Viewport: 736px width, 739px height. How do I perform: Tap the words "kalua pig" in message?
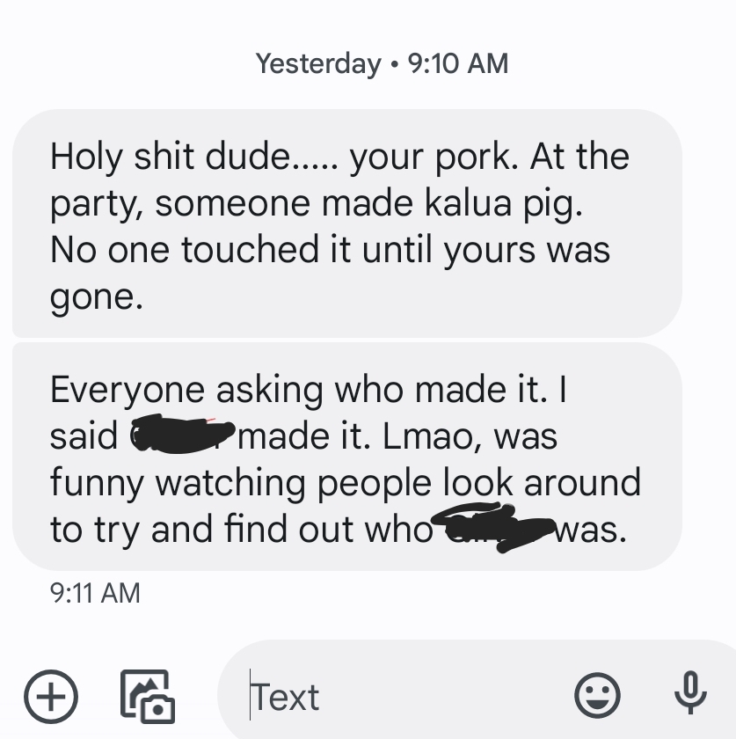(504, 203)
